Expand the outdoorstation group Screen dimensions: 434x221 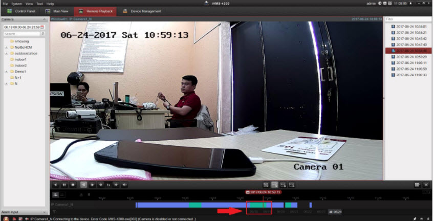pyautogui.click(x=6, y=53)
